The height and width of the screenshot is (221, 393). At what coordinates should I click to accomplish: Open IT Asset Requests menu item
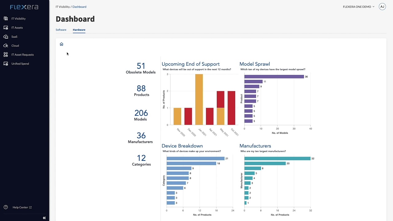[22, 55]
